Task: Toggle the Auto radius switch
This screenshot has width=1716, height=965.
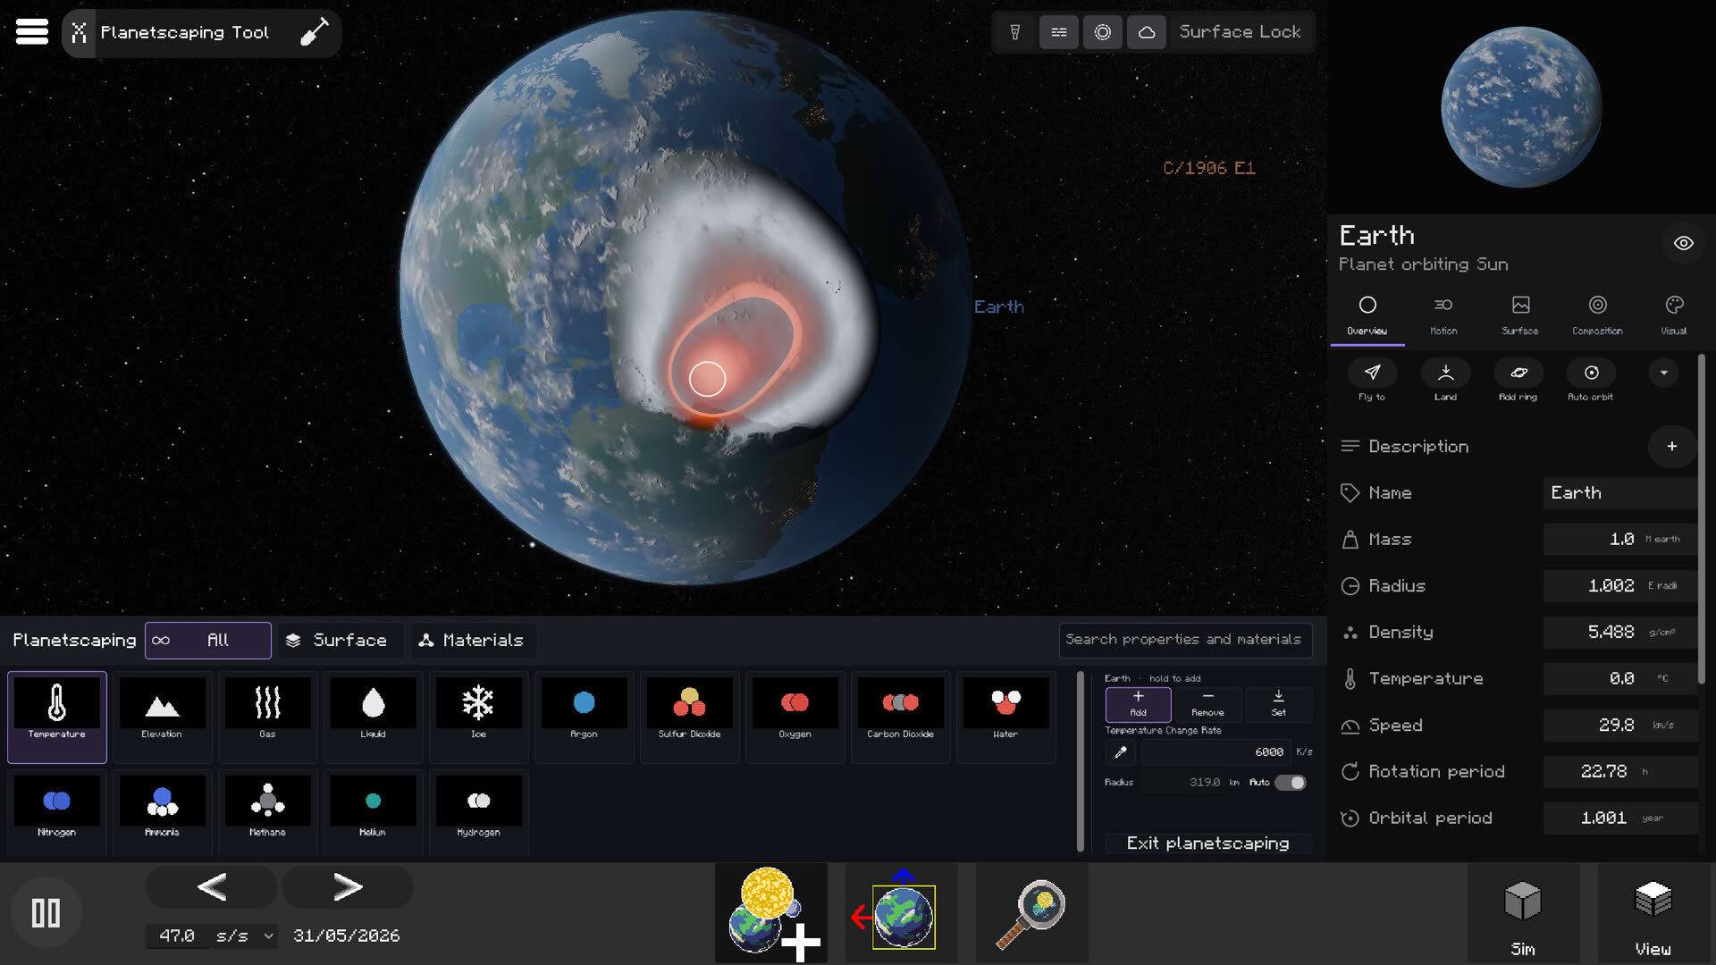Action: click(1290, 783)
